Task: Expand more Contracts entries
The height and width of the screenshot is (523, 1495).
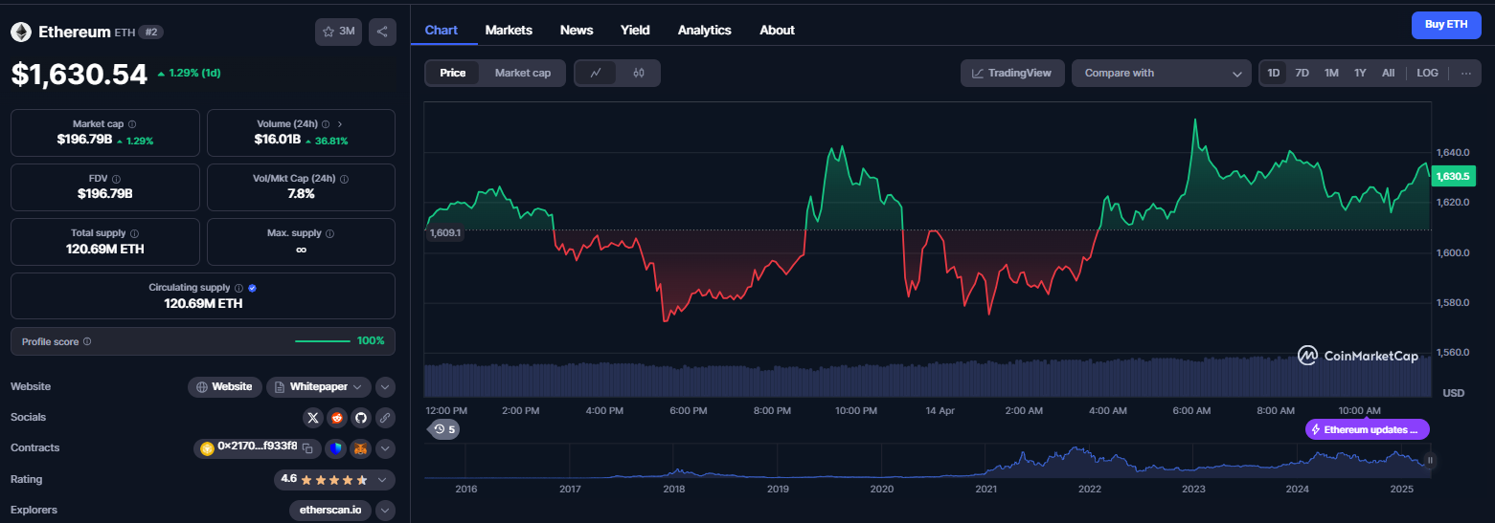Action: [x=385, y=448]
